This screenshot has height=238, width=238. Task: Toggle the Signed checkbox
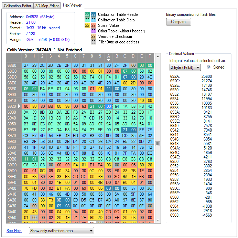[x=208, y=68]
